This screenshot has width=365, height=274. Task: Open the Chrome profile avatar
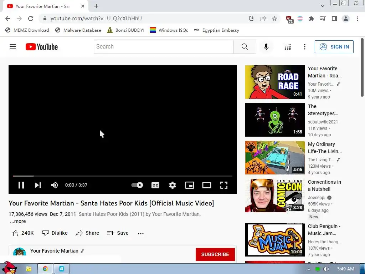[346, 19]
